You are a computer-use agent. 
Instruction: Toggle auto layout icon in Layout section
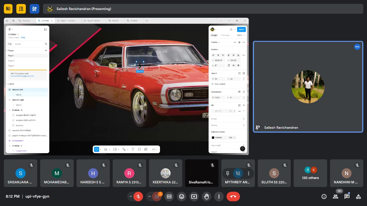click(244, 73)
